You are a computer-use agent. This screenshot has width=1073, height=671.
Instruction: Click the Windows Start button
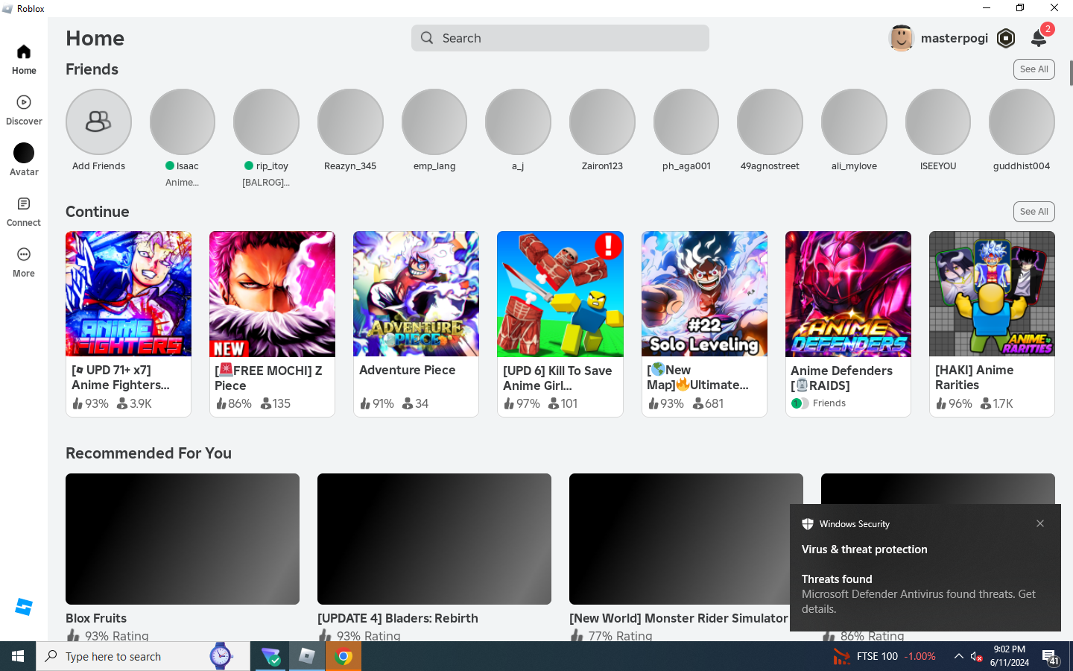pyautogui.click(x=18, y=656)
